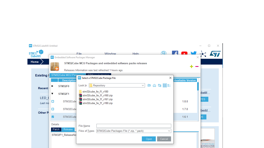264x148 pixels.
Task: Check the STM32Cube package version 1.7.0 checkbox
Action: 53,109
